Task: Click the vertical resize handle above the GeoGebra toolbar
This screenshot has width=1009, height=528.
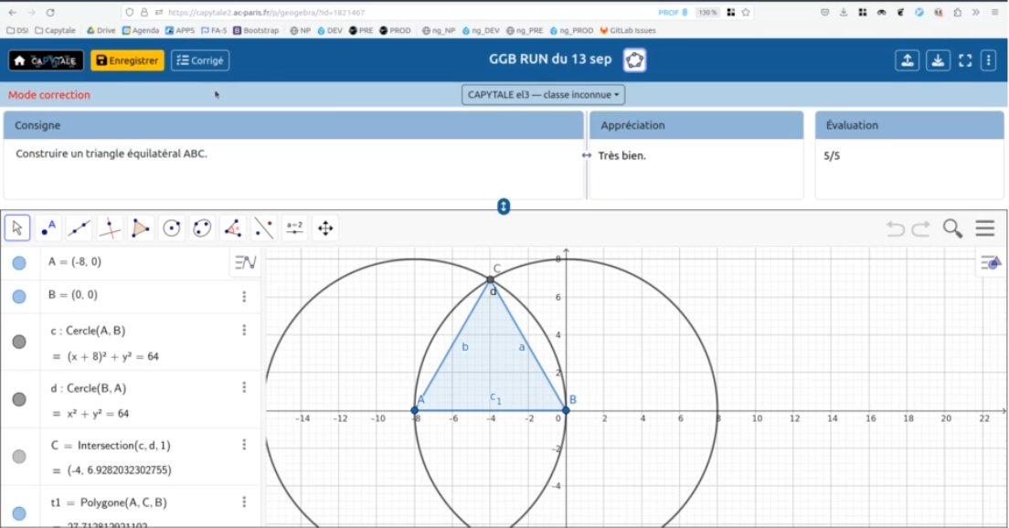Action: 504,206
